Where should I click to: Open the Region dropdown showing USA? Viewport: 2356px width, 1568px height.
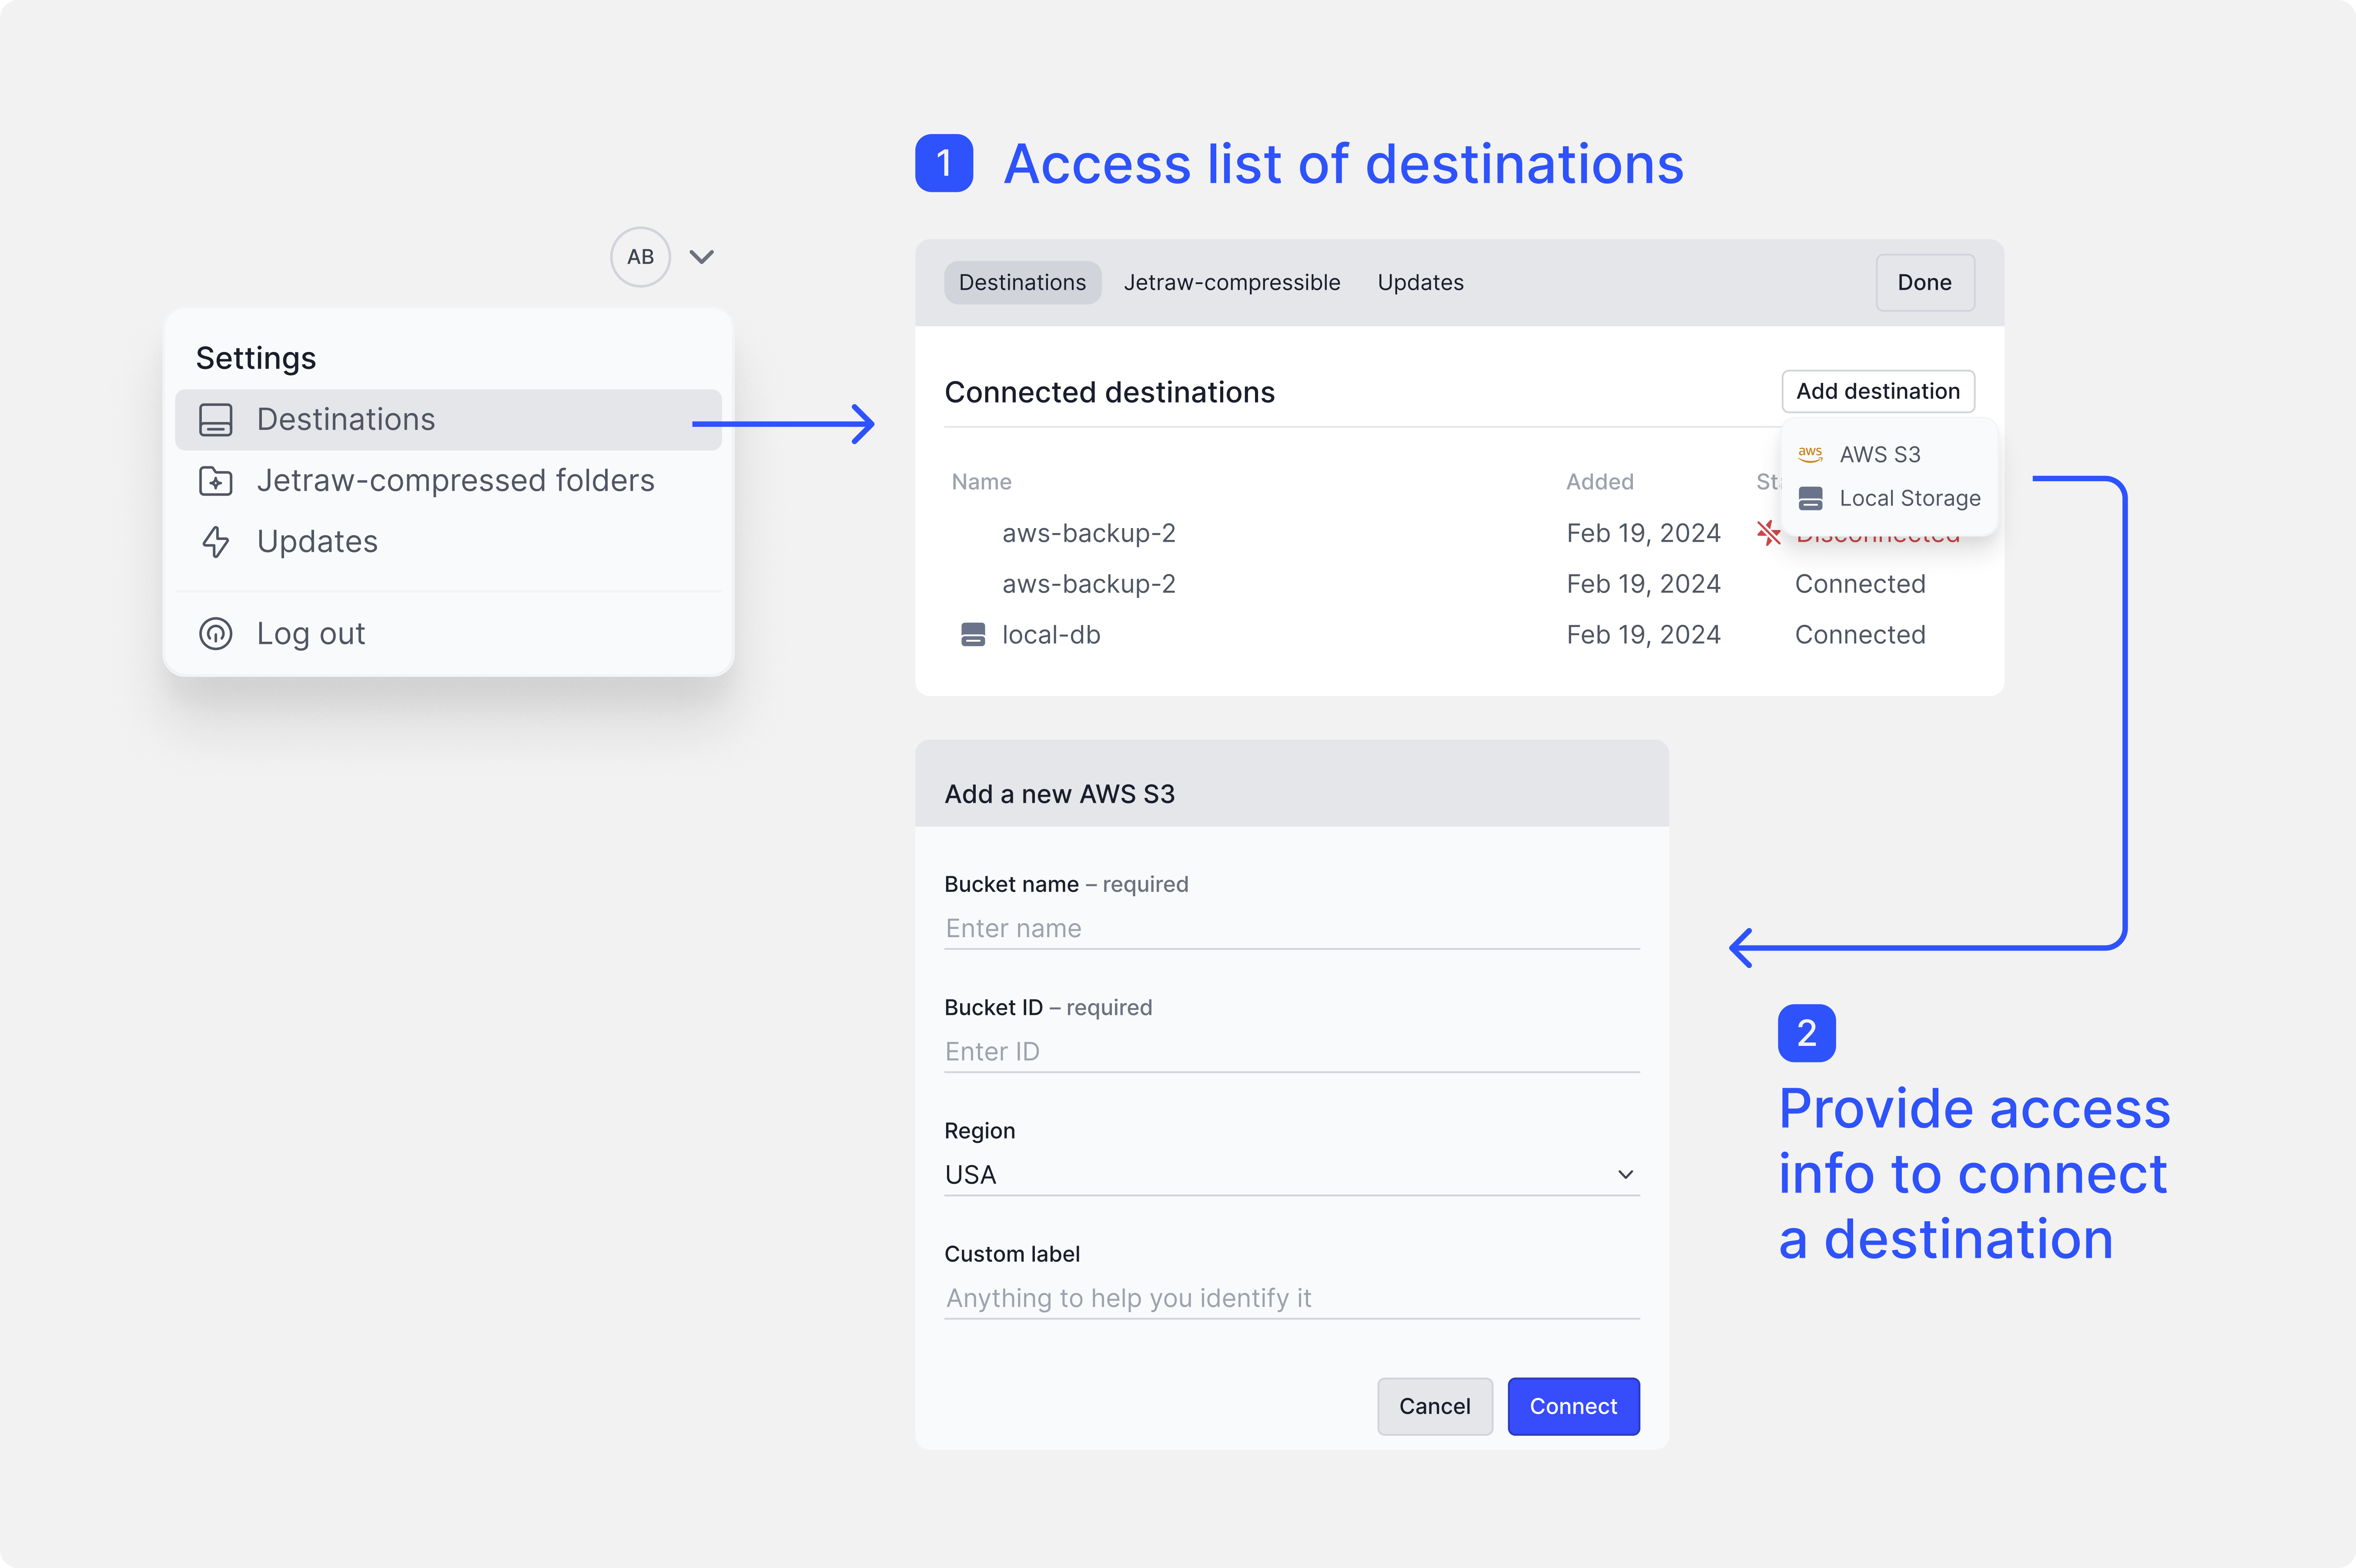1292,1175
